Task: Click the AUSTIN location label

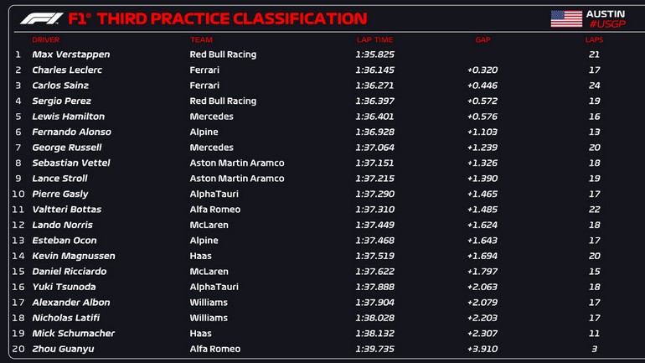Action: 605,13
